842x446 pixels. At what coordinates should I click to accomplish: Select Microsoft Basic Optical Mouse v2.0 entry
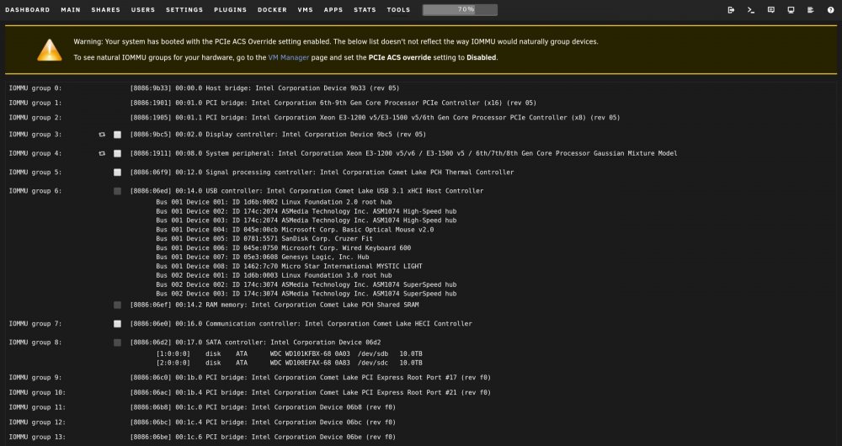(295, 230)
